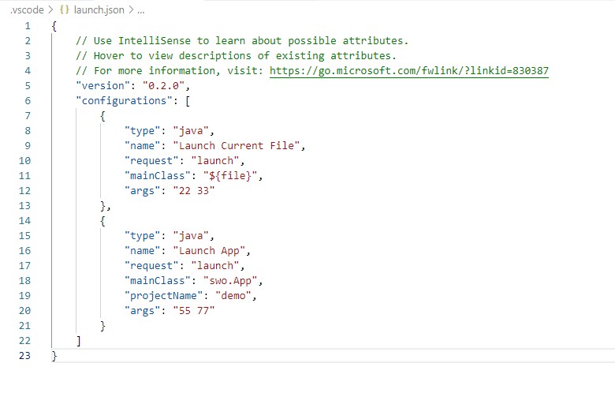
Task: Click line number 23 in the gutter
Action: (27, 356)
